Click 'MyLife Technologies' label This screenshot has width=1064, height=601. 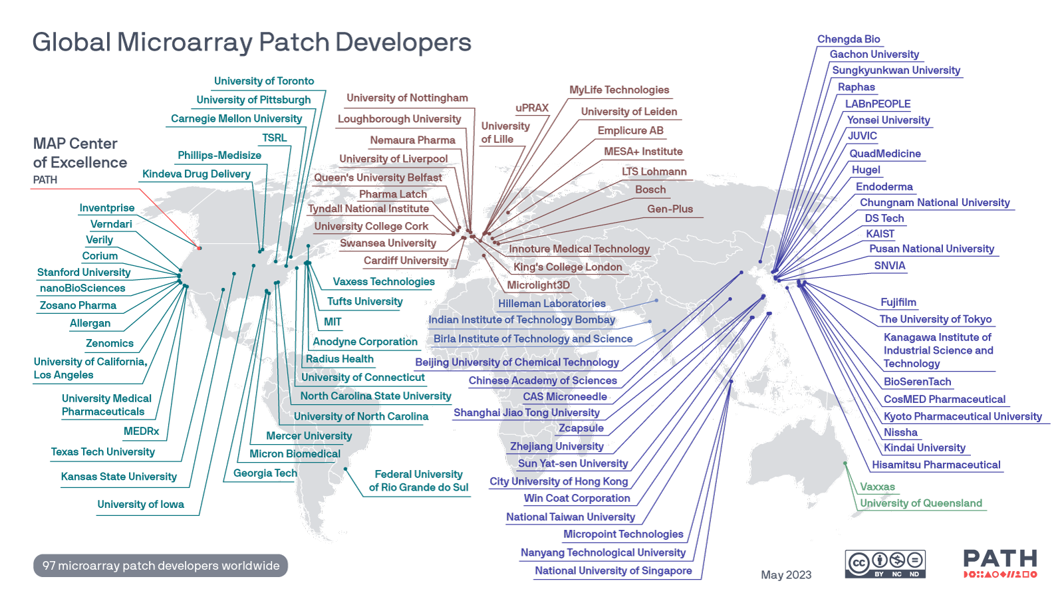tap(619, 90)
